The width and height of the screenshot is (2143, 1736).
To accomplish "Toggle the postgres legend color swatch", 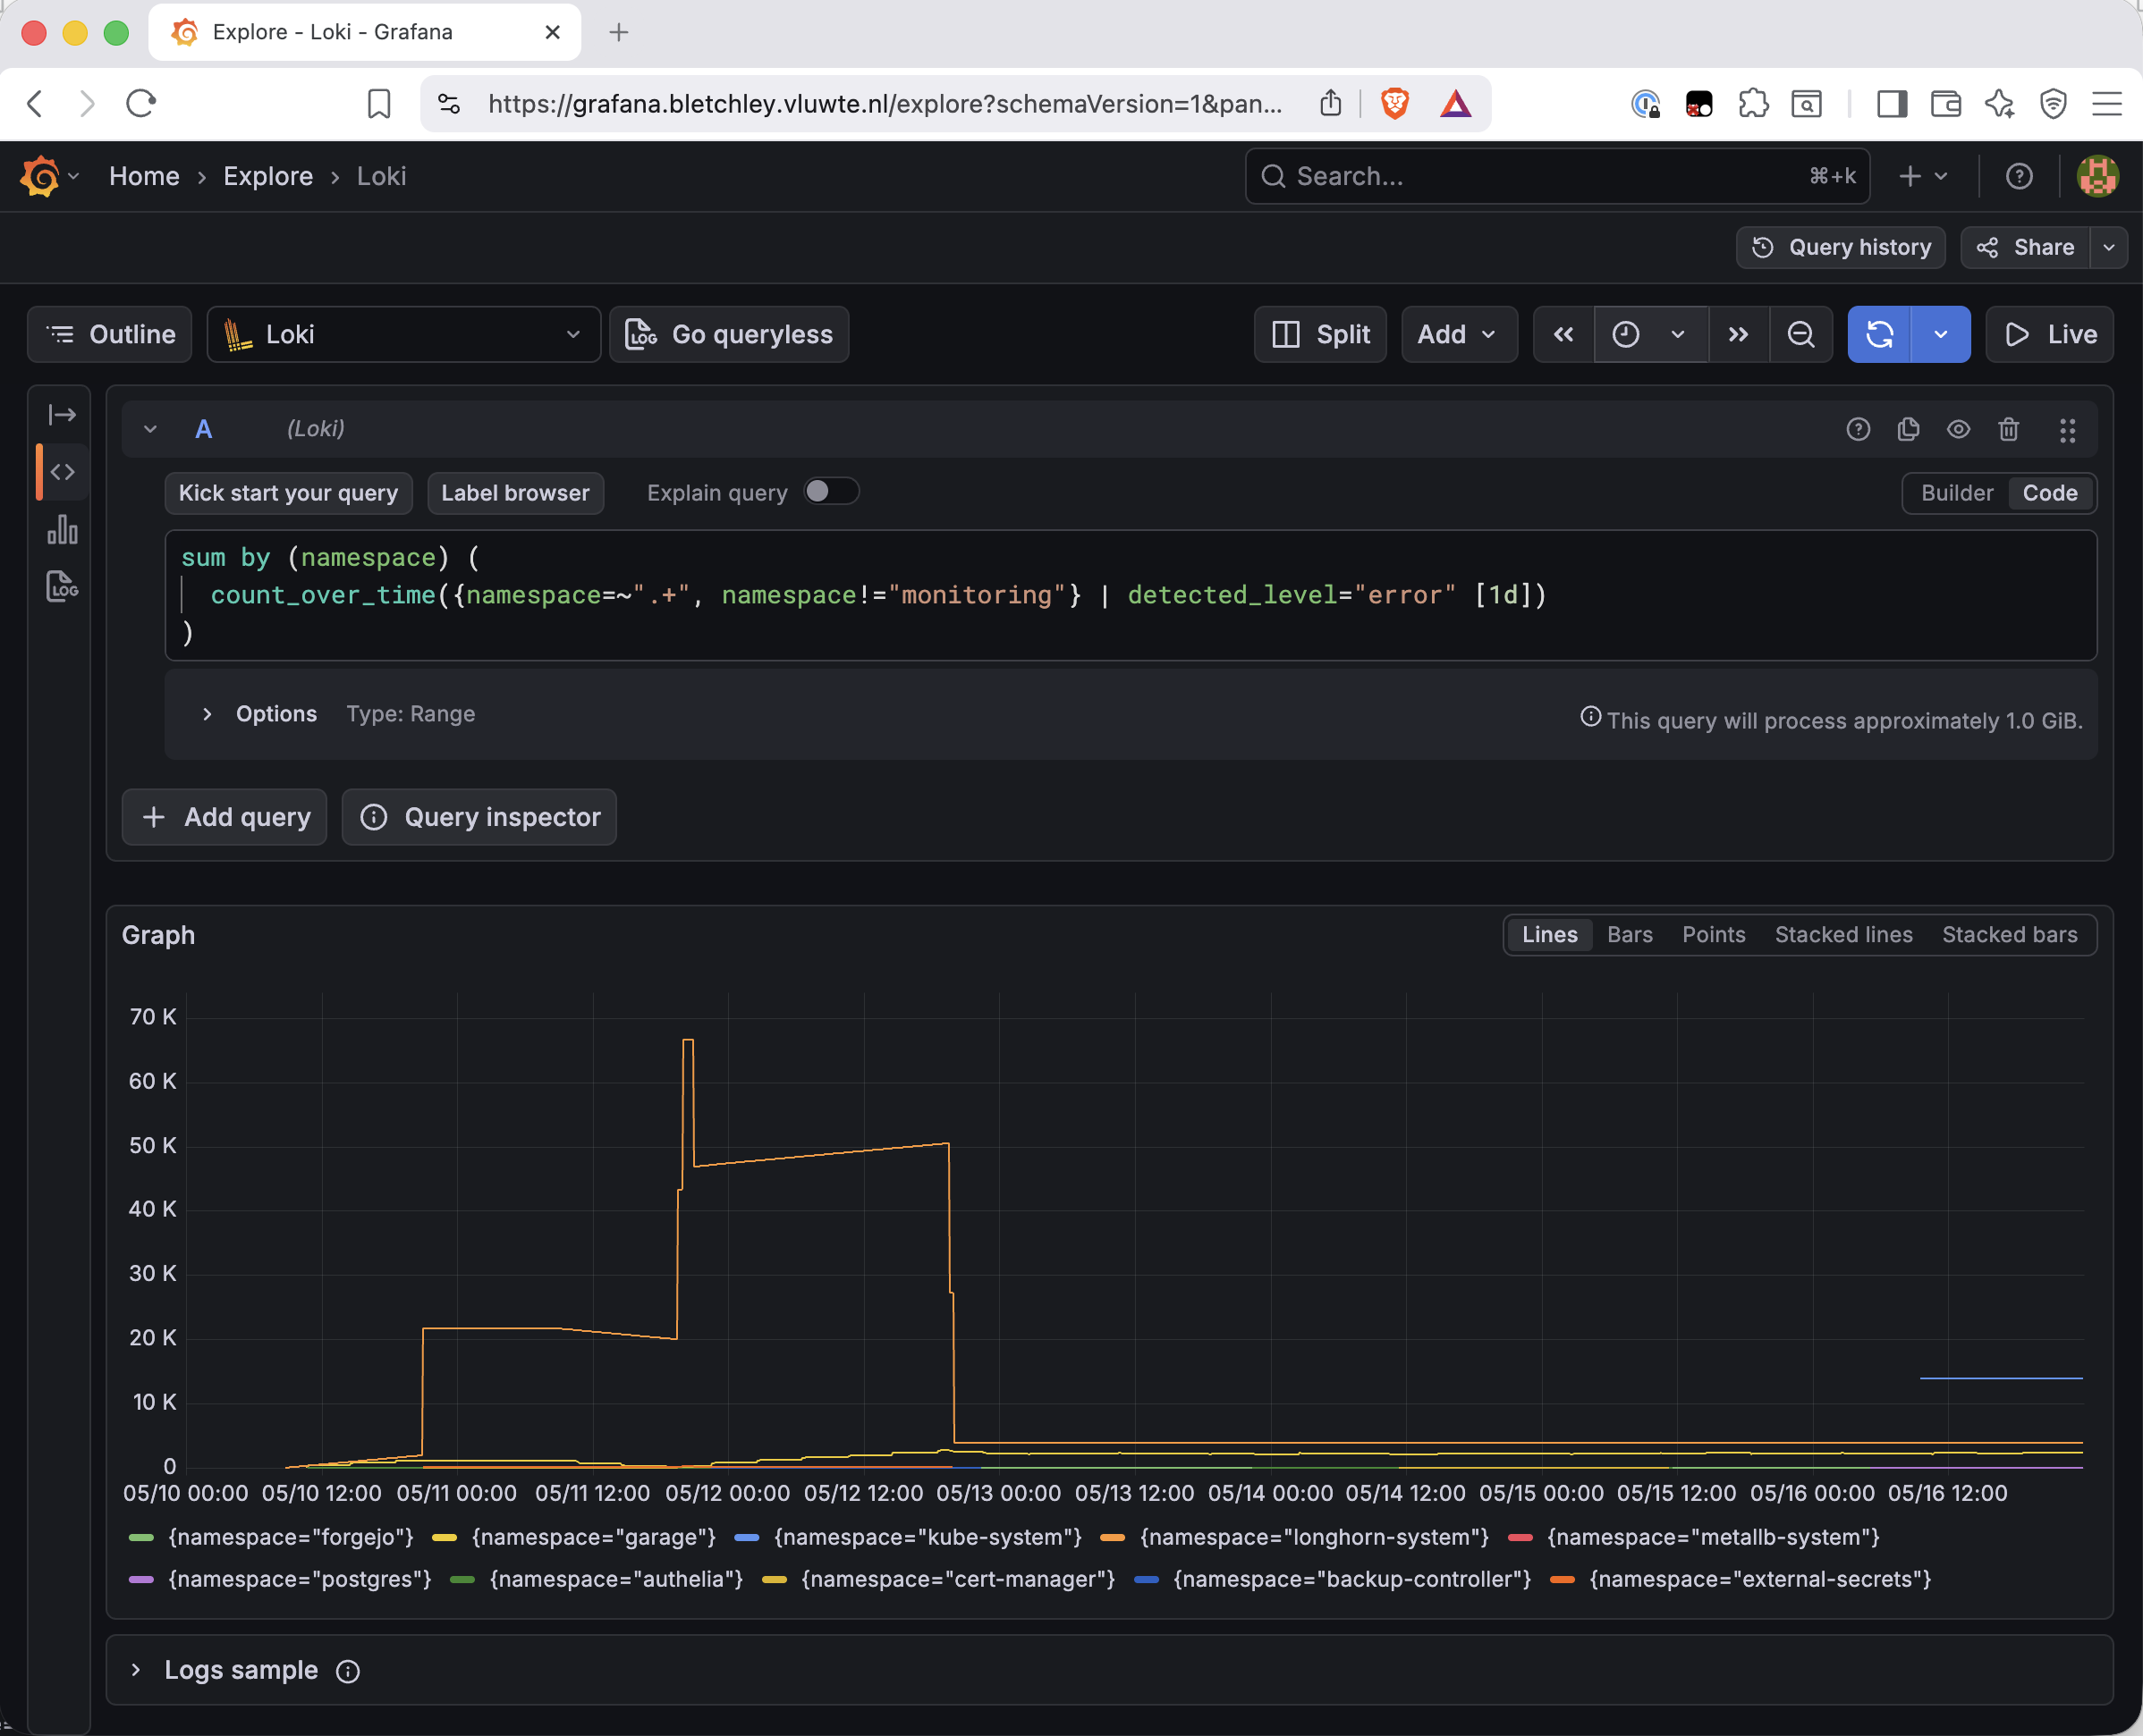I will 141,1579.
